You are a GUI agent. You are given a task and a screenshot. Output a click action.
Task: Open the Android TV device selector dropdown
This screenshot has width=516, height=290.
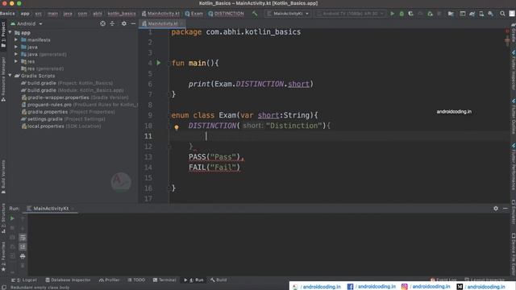[350, 14]
